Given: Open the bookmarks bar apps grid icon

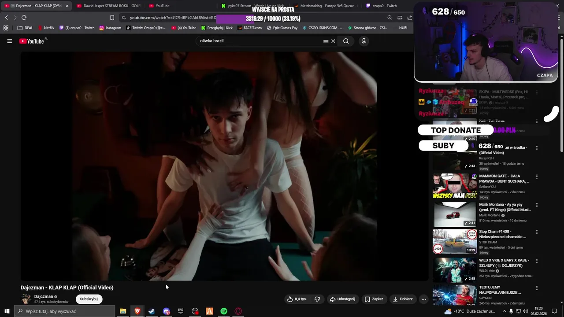Looking at the screenshot, I should tap(6, 28).
